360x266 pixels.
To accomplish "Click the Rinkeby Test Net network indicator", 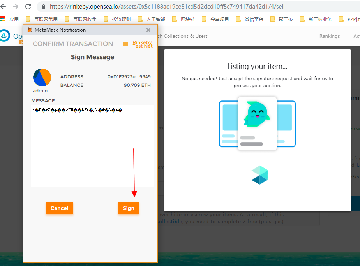I will [138, 44].
